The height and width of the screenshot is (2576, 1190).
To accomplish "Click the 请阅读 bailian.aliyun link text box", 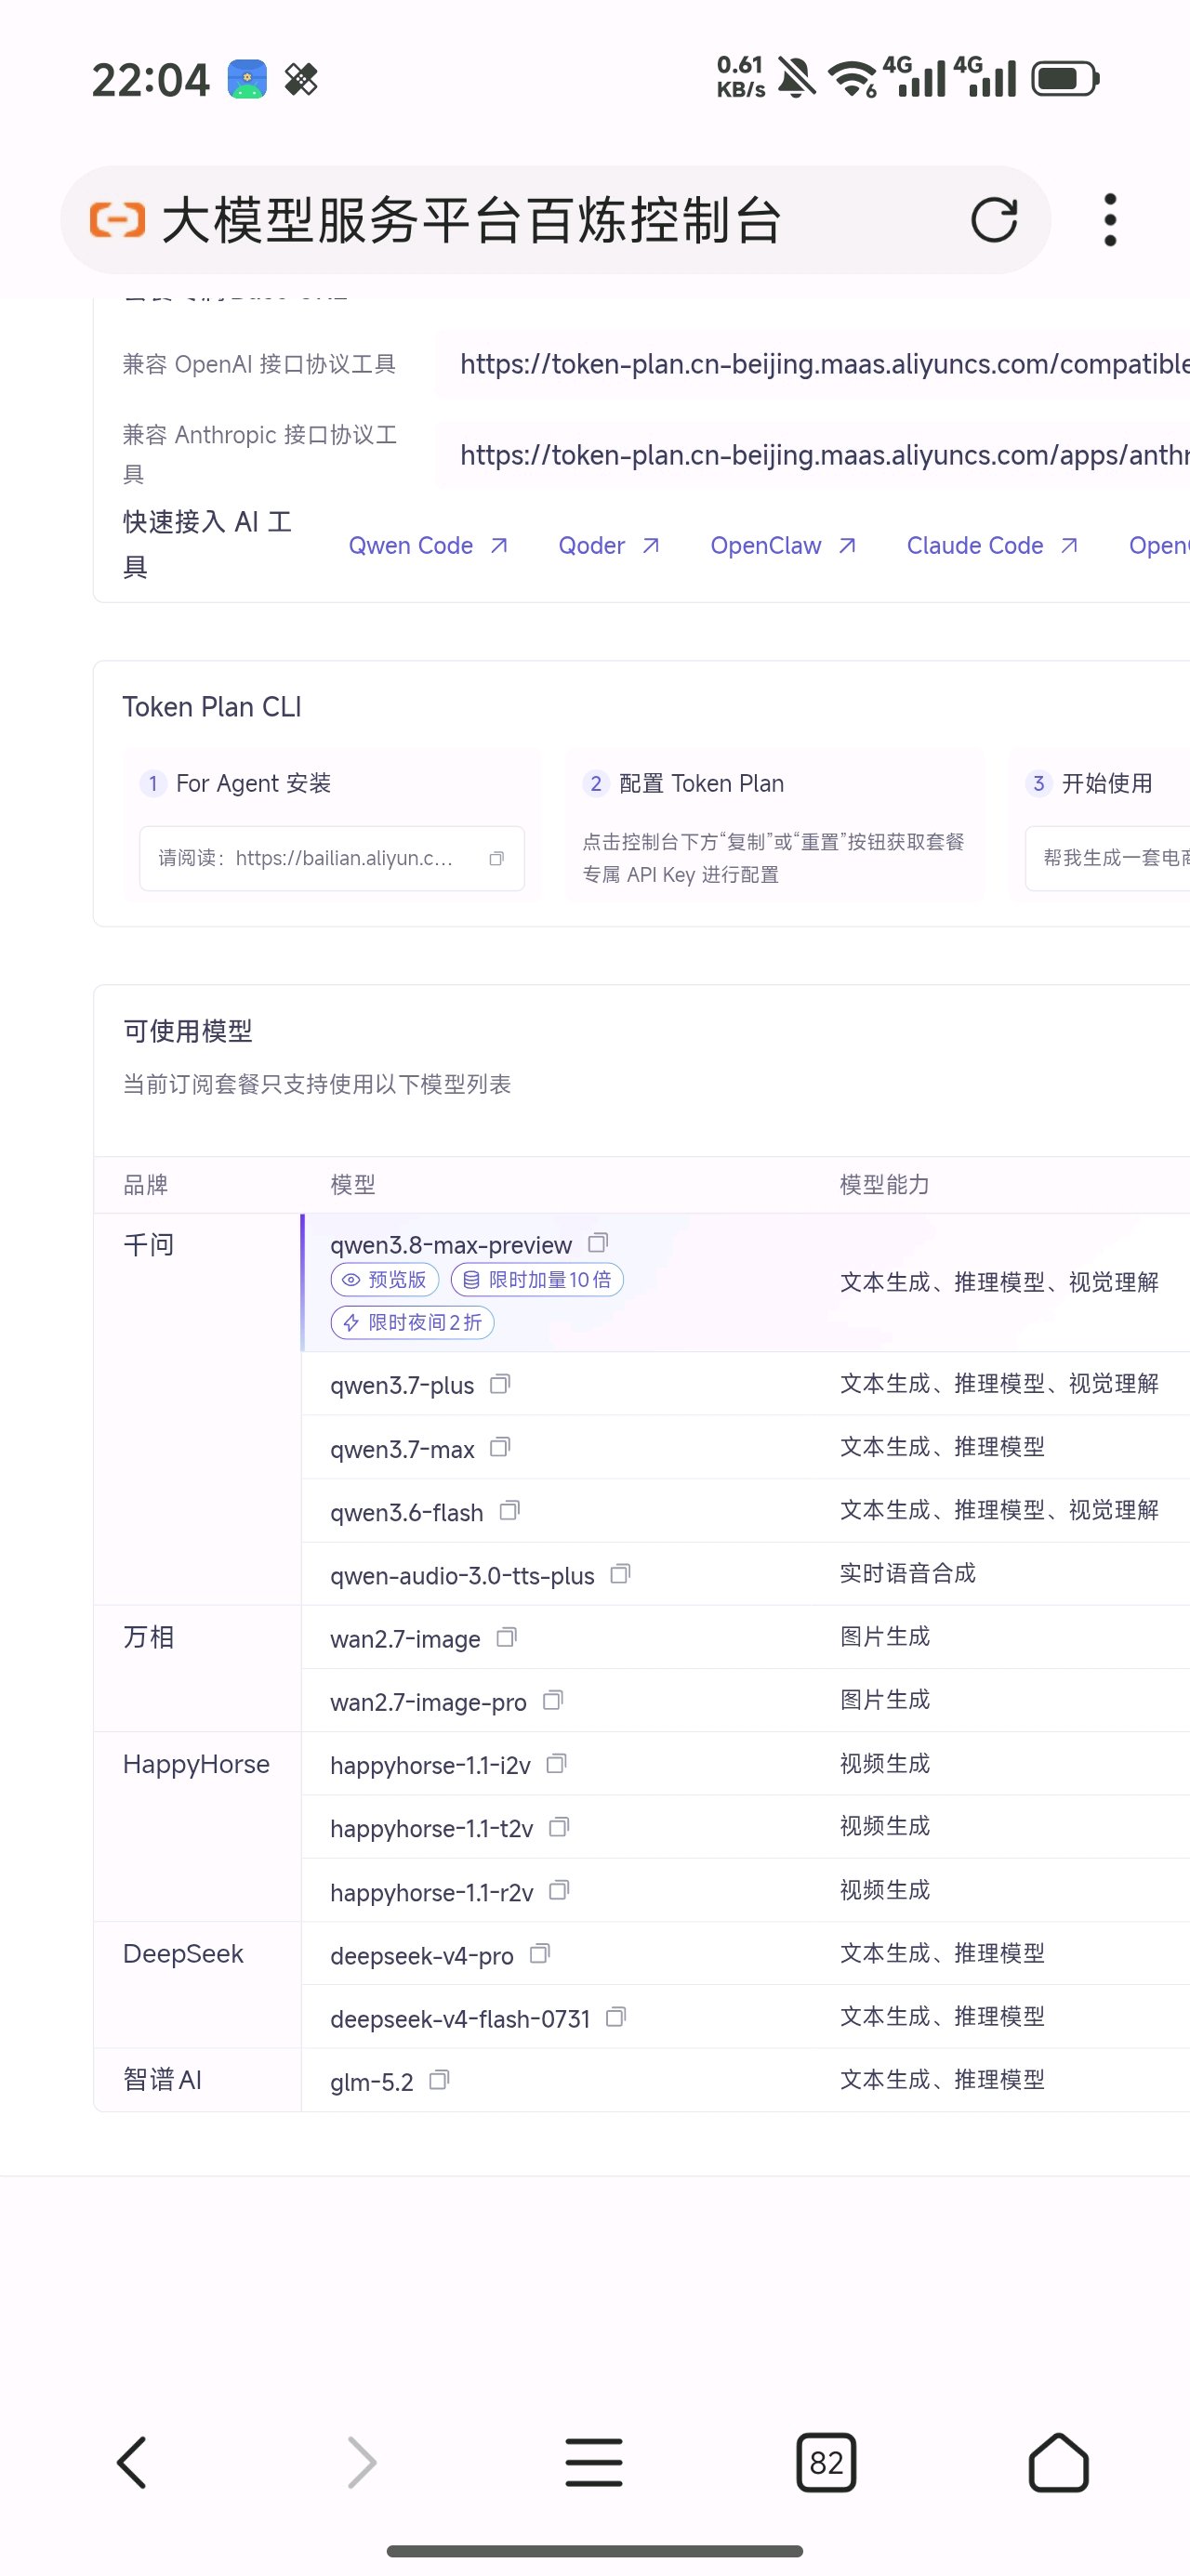I will click(331, 858).
